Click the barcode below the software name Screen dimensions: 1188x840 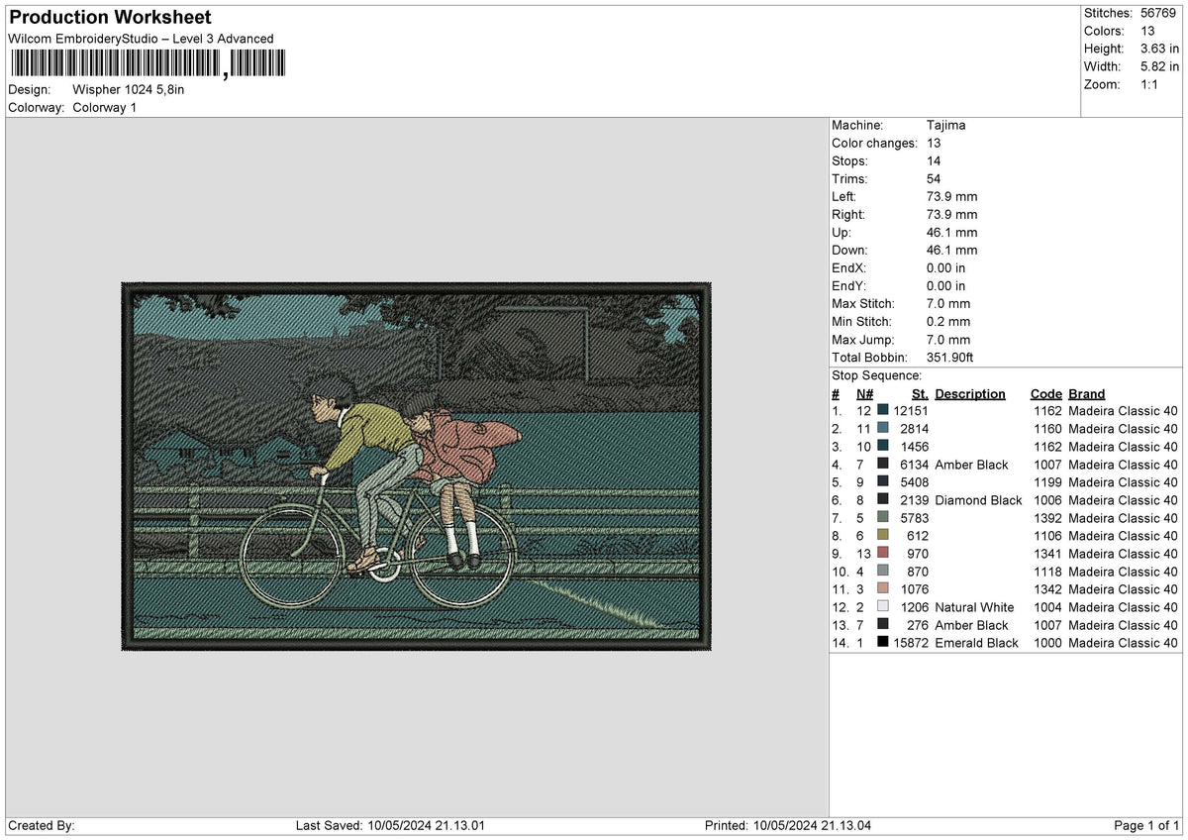coord(148,64)
